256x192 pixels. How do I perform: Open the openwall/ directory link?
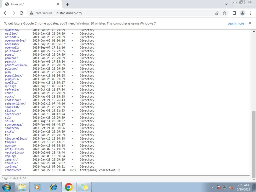coord(12,47)
